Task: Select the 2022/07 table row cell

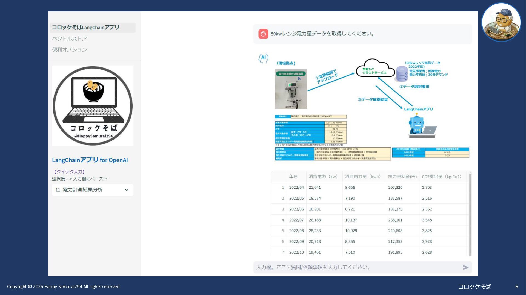Action: pos(296,220)
